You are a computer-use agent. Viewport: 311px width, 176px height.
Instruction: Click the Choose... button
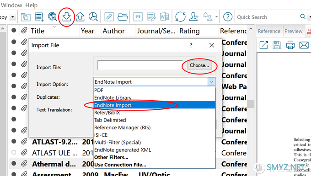[x=199, y=65]
